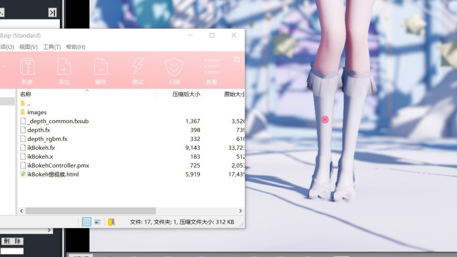Open the 帮助(H) menu
The height and width of the screenshot is (257, 457).
click(x=75, y=47)
